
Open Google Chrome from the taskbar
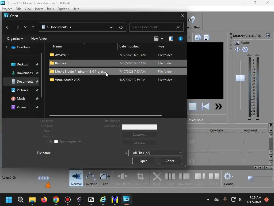click(56, 200)
